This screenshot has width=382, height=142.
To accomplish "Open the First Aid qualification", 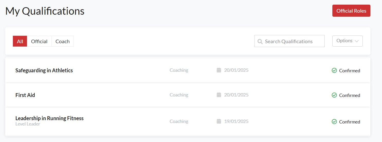I will pos(25,95).
